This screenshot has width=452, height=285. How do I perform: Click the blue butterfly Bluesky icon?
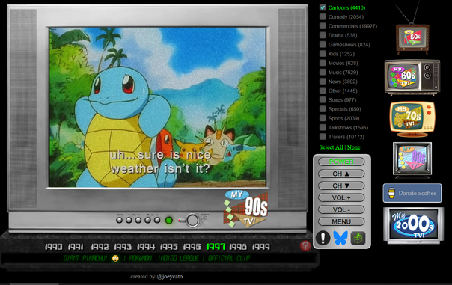(340, 238)
